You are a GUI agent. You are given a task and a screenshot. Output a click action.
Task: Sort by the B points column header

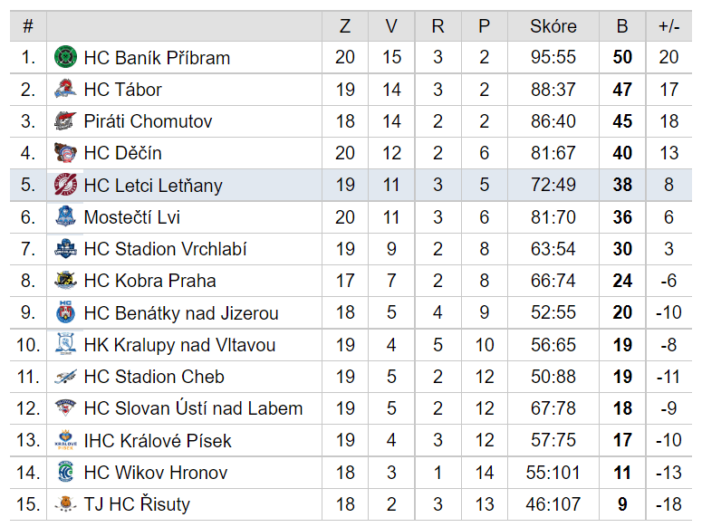click(622, 26)
